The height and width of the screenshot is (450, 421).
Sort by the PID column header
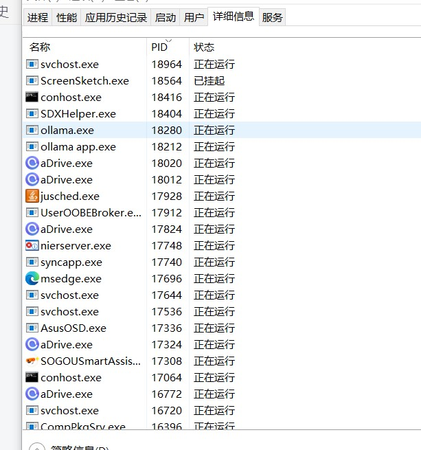168,47
